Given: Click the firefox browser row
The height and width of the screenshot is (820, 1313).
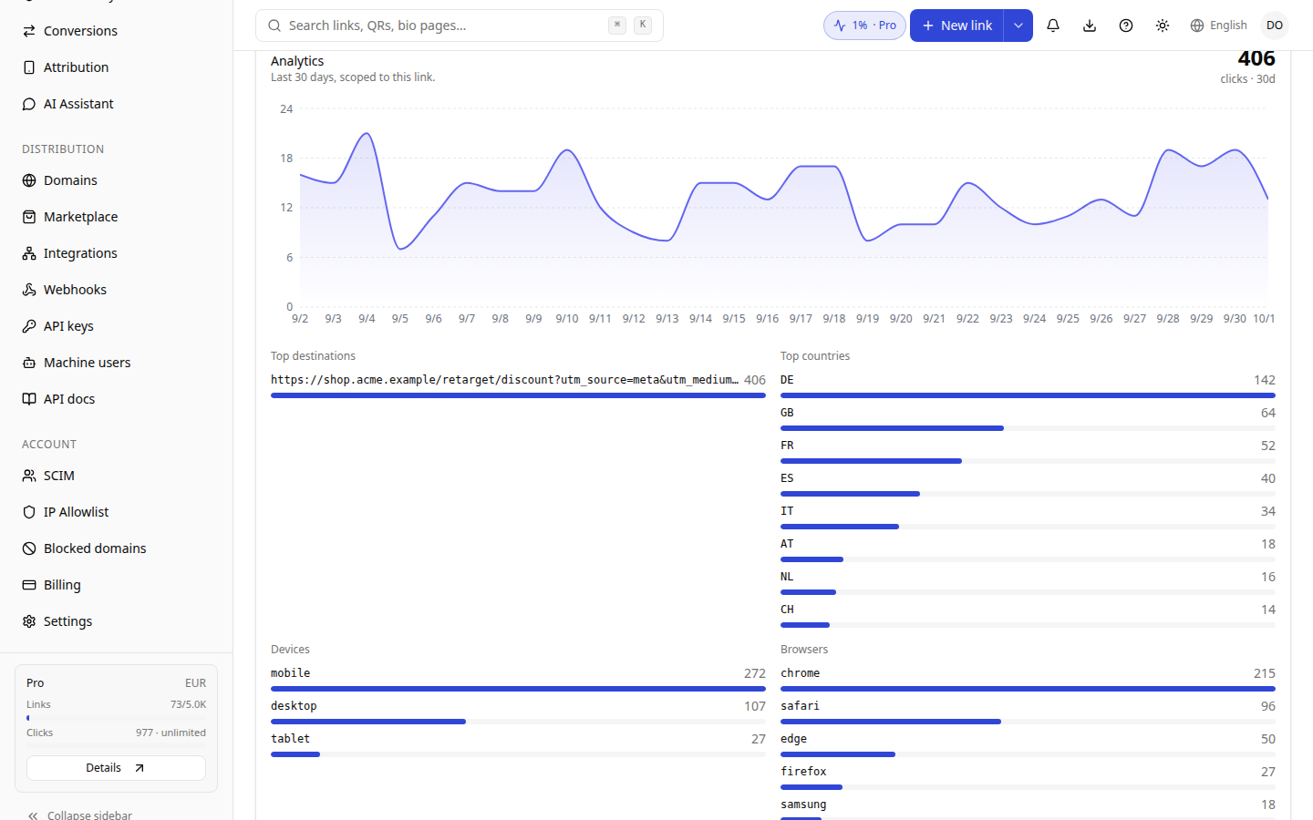Looking at the screenshot, I should [1028, 778].
